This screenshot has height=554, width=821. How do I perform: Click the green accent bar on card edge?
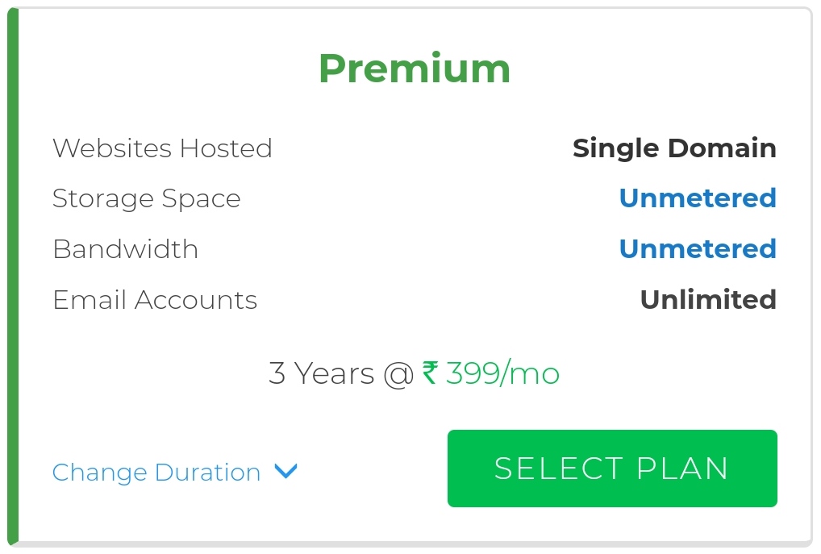(x=13, y=277)
